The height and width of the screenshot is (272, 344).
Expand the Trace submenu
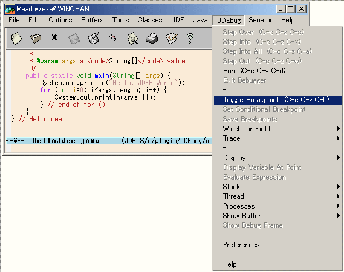click(277, 138)
